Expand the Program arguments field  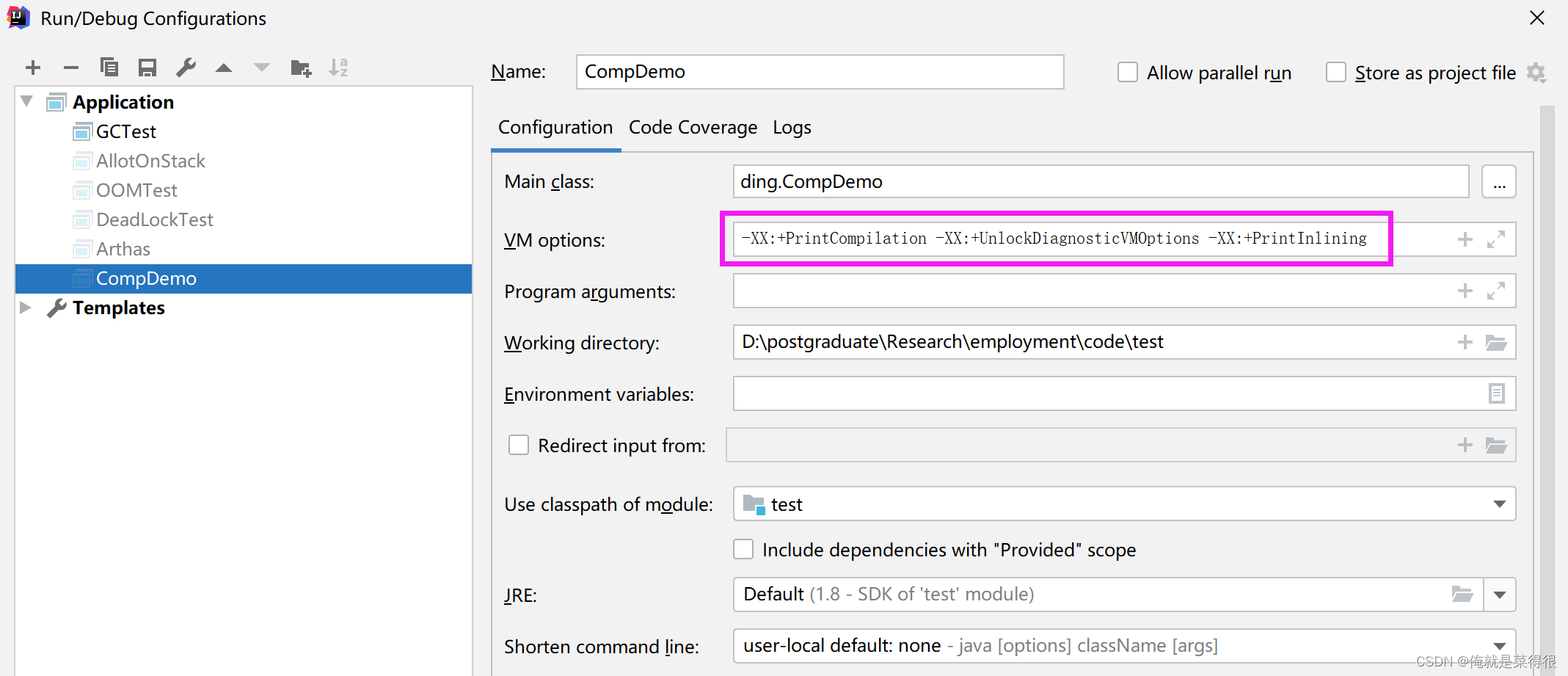[x=1496, y=291]
